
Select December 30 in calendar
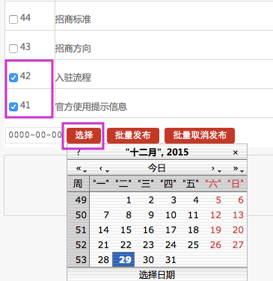pos(148,259)
